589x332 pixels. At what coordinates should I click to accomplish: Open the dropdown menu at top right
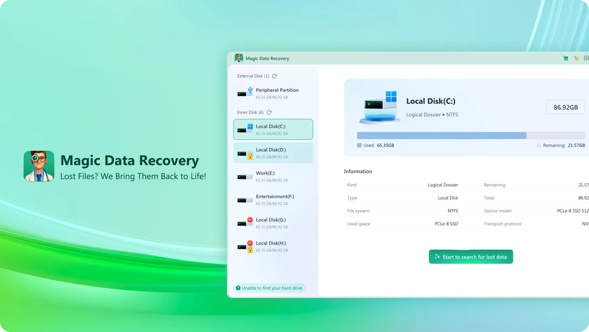(586, 58)
